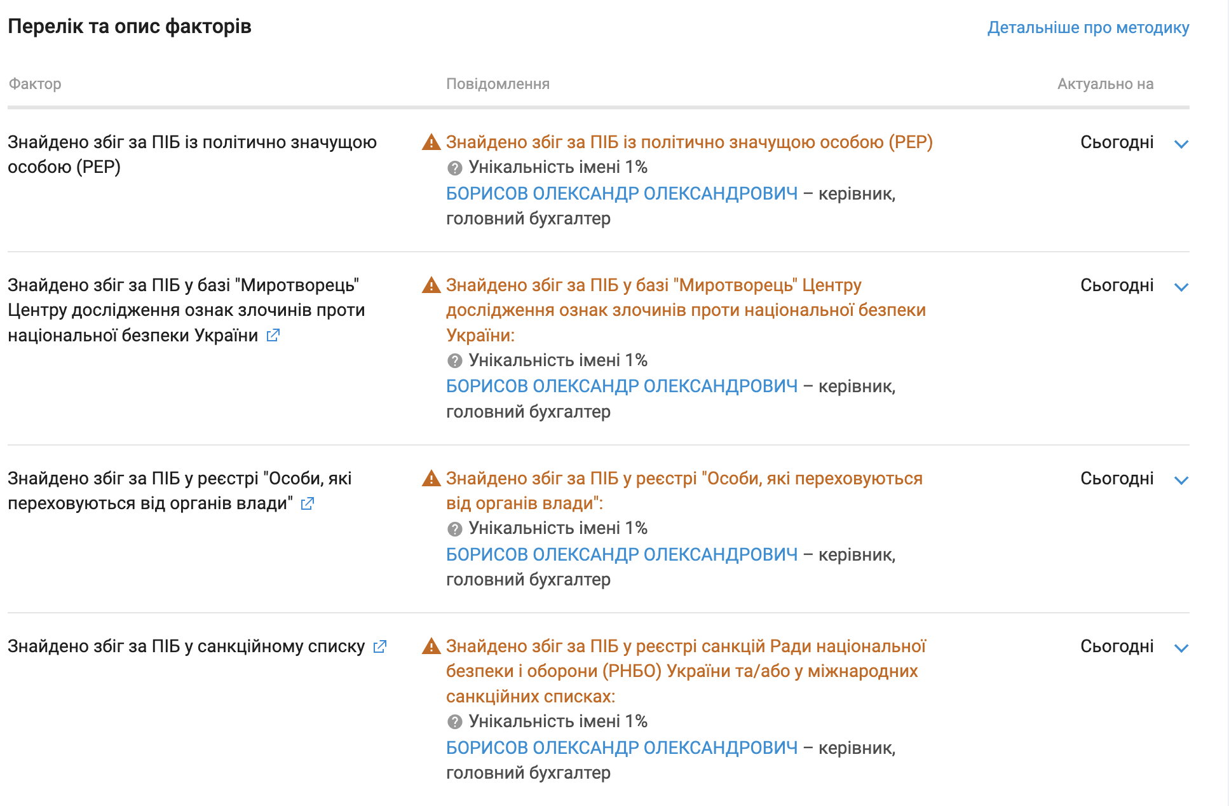Click help icon in Myrotvorets name uniqueness

coord(454,361)
